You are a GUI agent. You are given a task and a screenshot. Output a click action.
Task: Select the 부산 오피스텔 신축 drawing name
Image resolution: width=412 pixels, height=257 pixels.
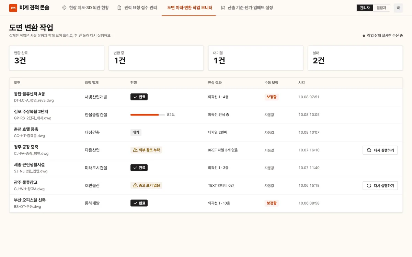pos(30,200)
